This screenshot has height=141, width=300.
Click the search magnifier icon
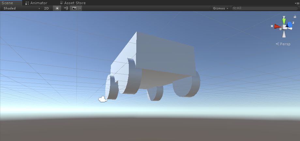click(x=234, y=8)
